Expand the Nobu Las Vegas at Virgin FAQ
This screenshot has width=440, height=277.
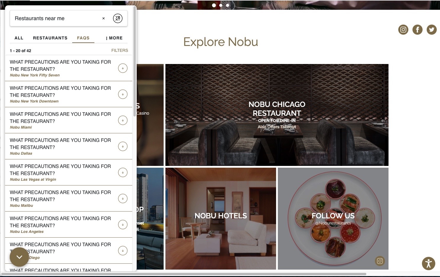tap(123, 172)
